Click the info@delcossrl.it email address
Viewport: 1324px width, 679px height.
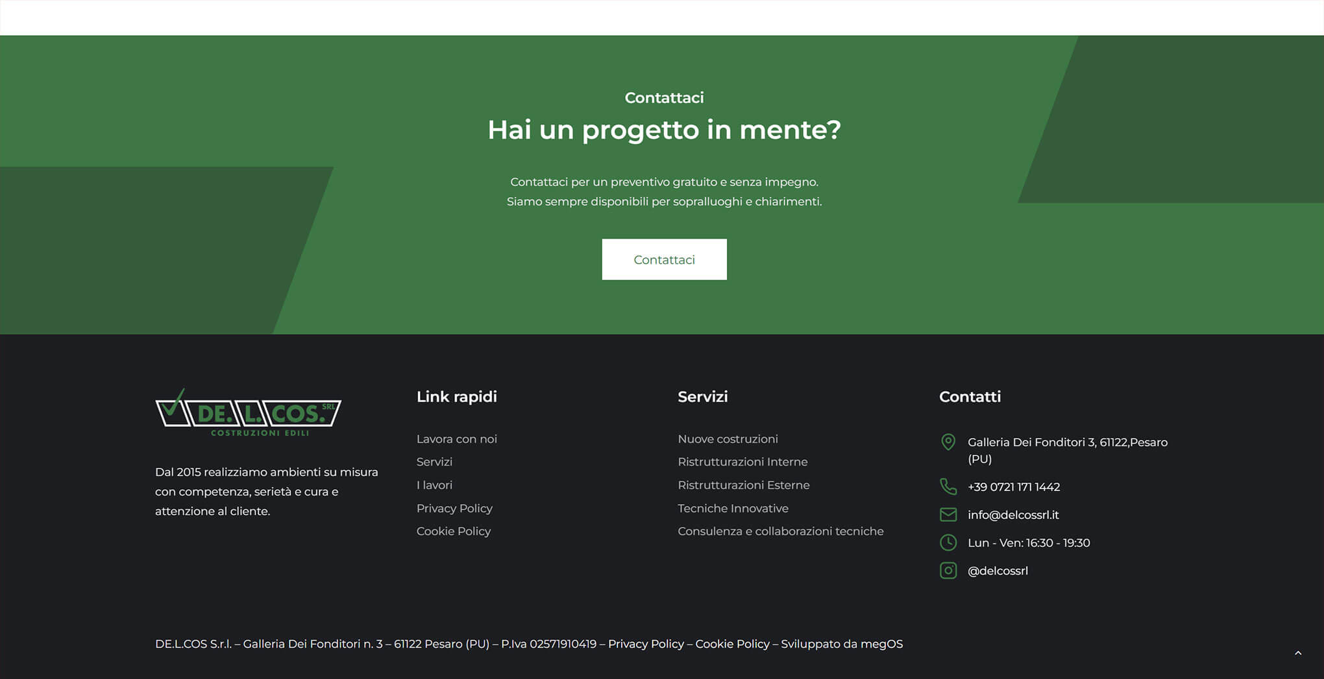[x=1012, y=515]
